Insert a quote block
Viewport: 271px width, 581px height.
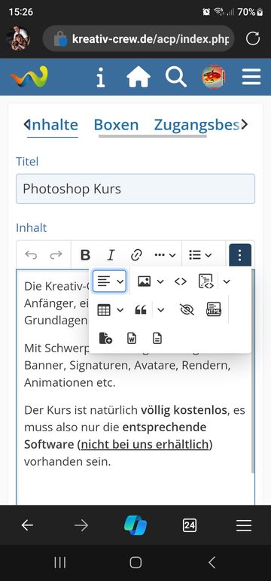click(x=141, y=310)
